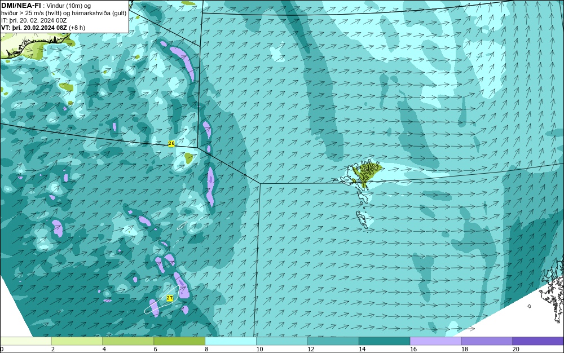Select the 8-10 m/s light cyan legend swatch

pyautogui.click(x=231, y=341)
